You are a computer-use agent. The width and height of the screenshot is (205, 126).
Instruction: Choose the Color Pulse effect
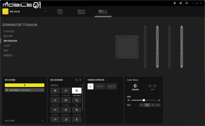coord(55,91)
